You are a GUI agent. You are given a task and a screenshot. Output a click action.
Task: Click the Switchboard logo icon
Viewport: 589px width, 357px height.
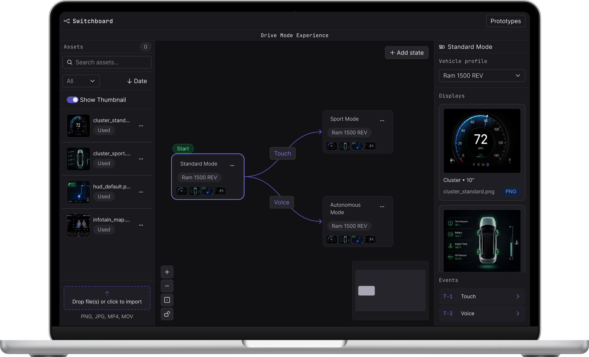click(67, 21)
